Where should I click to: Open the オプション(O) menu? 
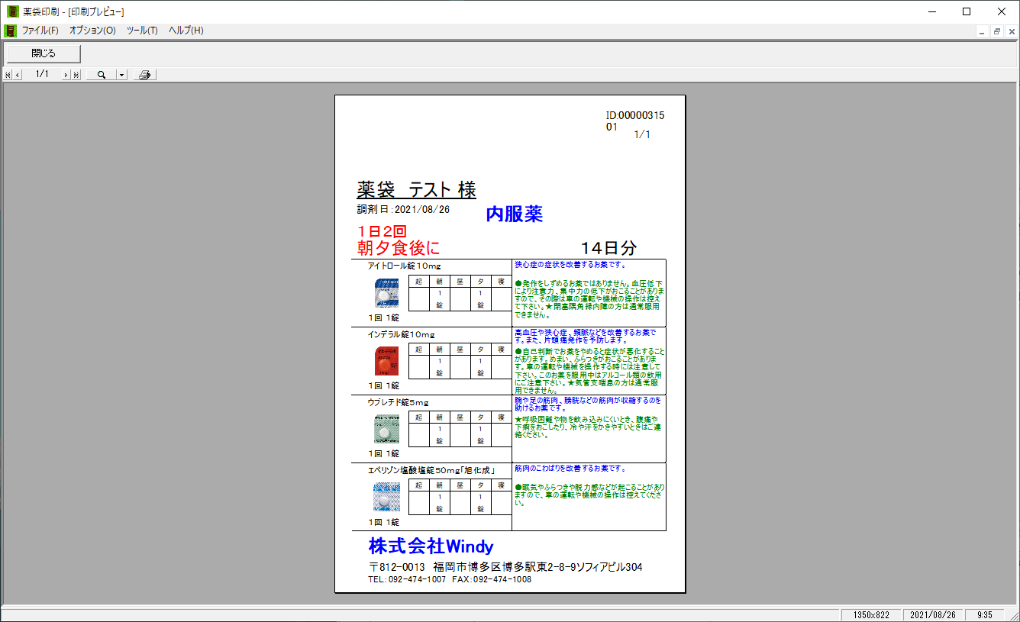(92, 31)
